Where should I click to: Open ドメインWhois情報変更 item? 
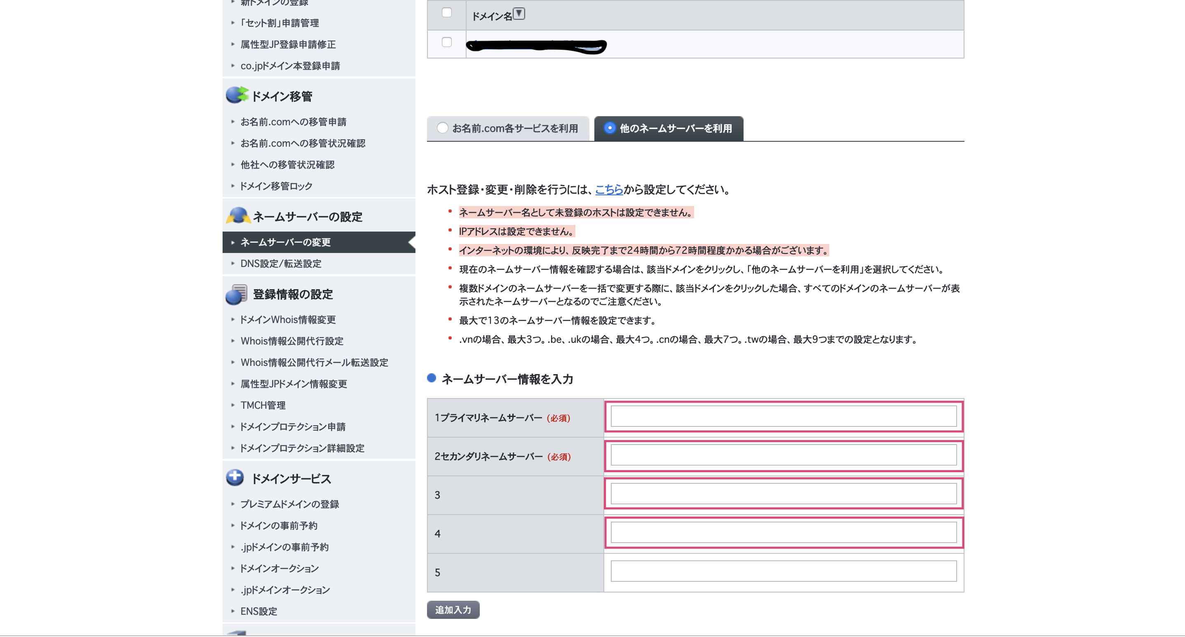tap(288, 320)
